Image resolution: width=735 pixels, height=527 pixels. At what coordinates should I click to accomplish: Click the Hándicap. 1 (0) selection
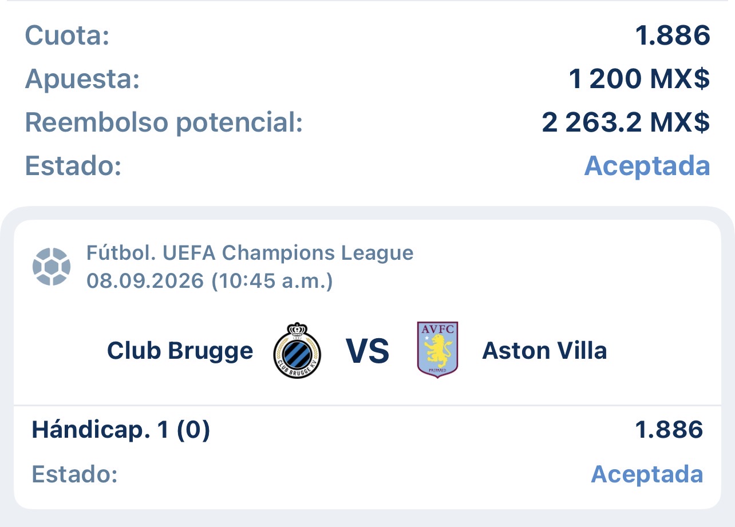click(x=121, y=430)
